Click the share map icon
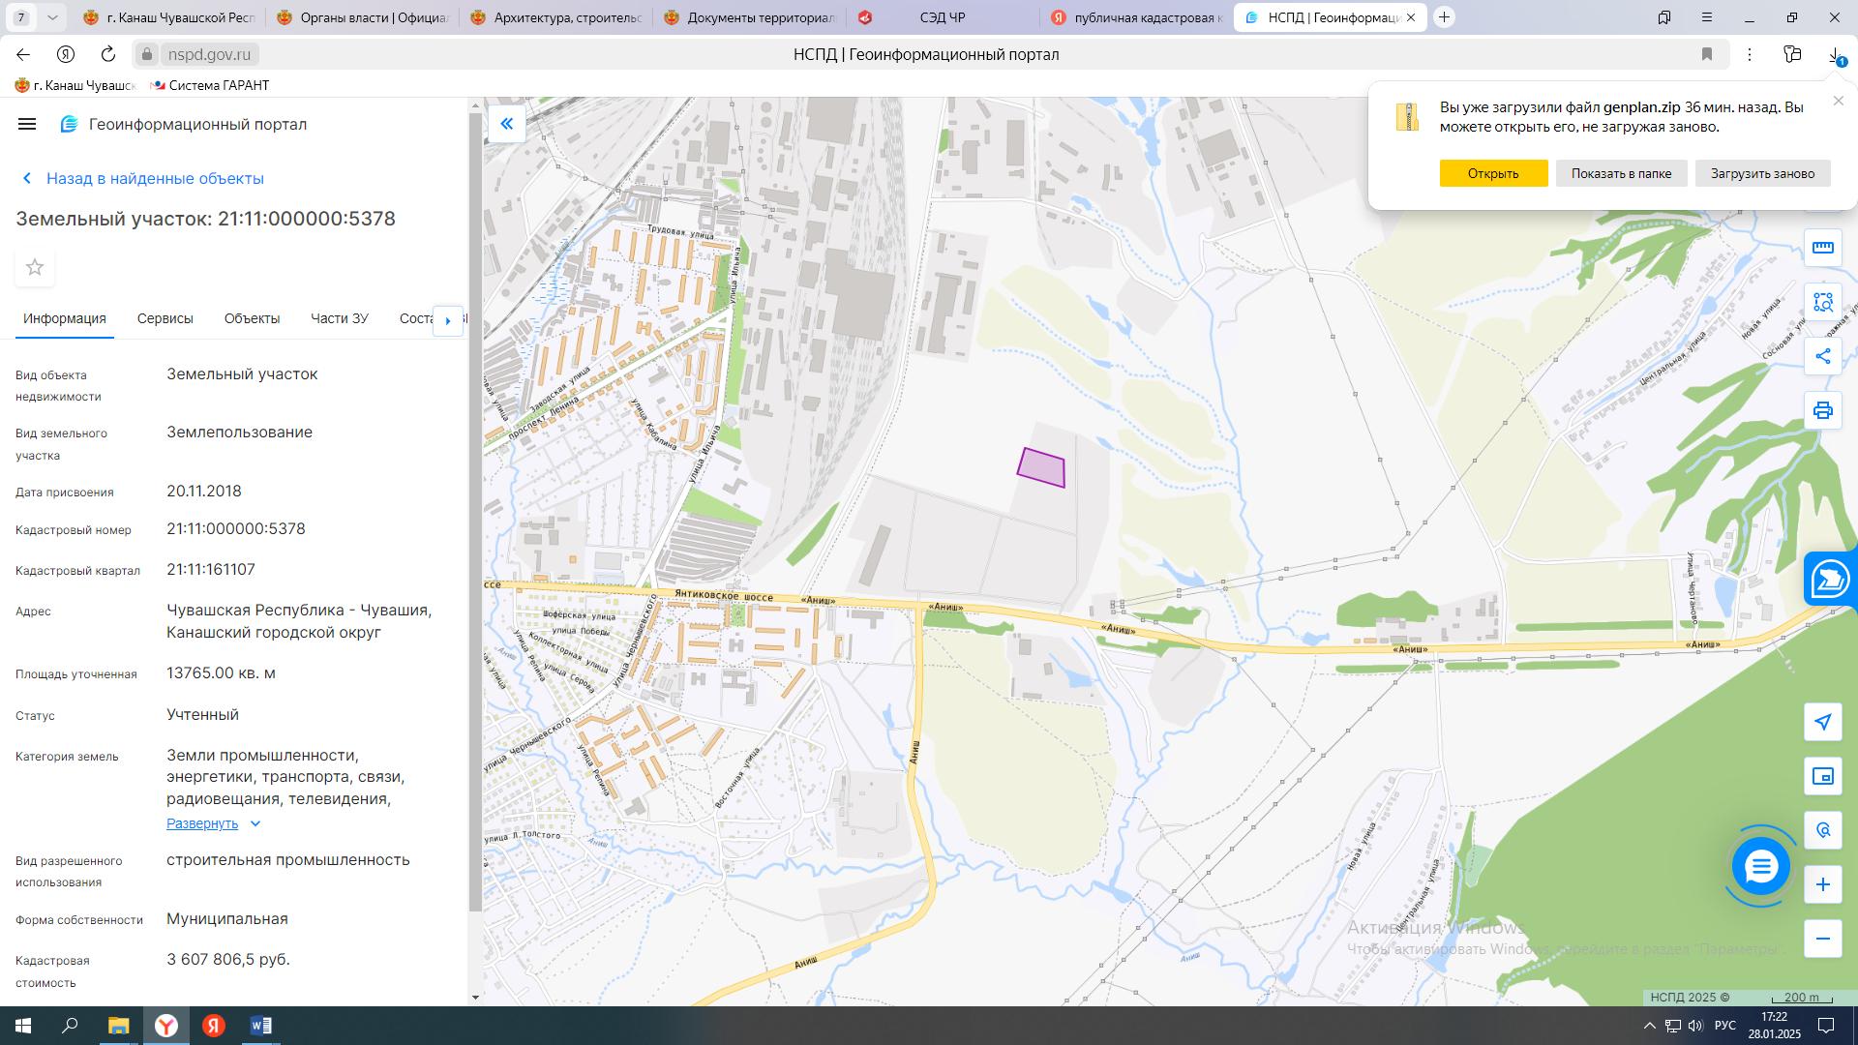This screenshot has height=1045, width=1858. tap(1823, 356)
